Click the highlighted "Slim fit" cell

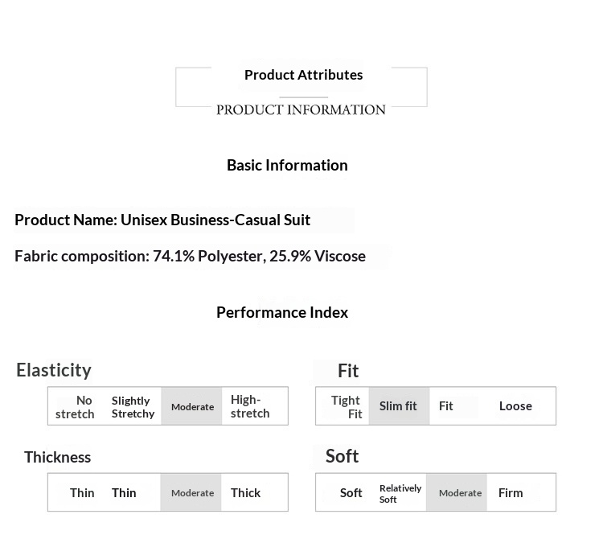tap(398, 406)
